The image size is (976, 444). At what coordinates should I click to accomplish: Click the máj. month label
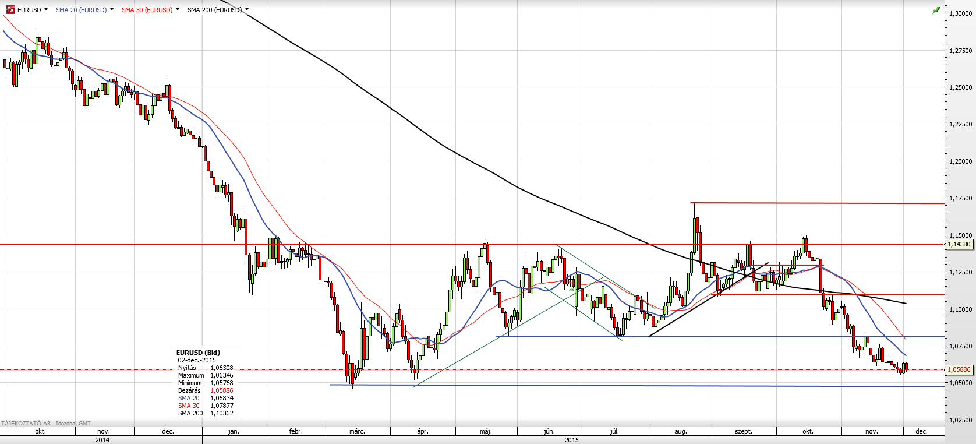[x=486, y=431]
